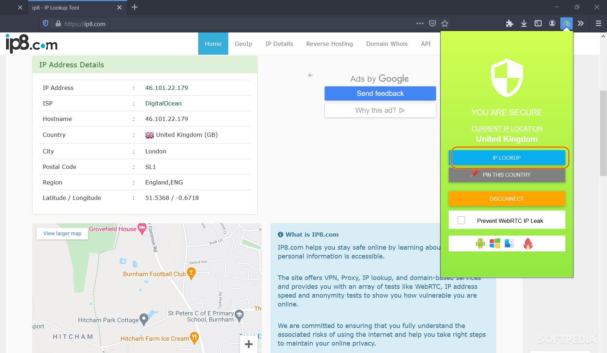Open the Reverse Hosting navigation item
Screen dimensions: 607x353
click(x=330, y=44)
